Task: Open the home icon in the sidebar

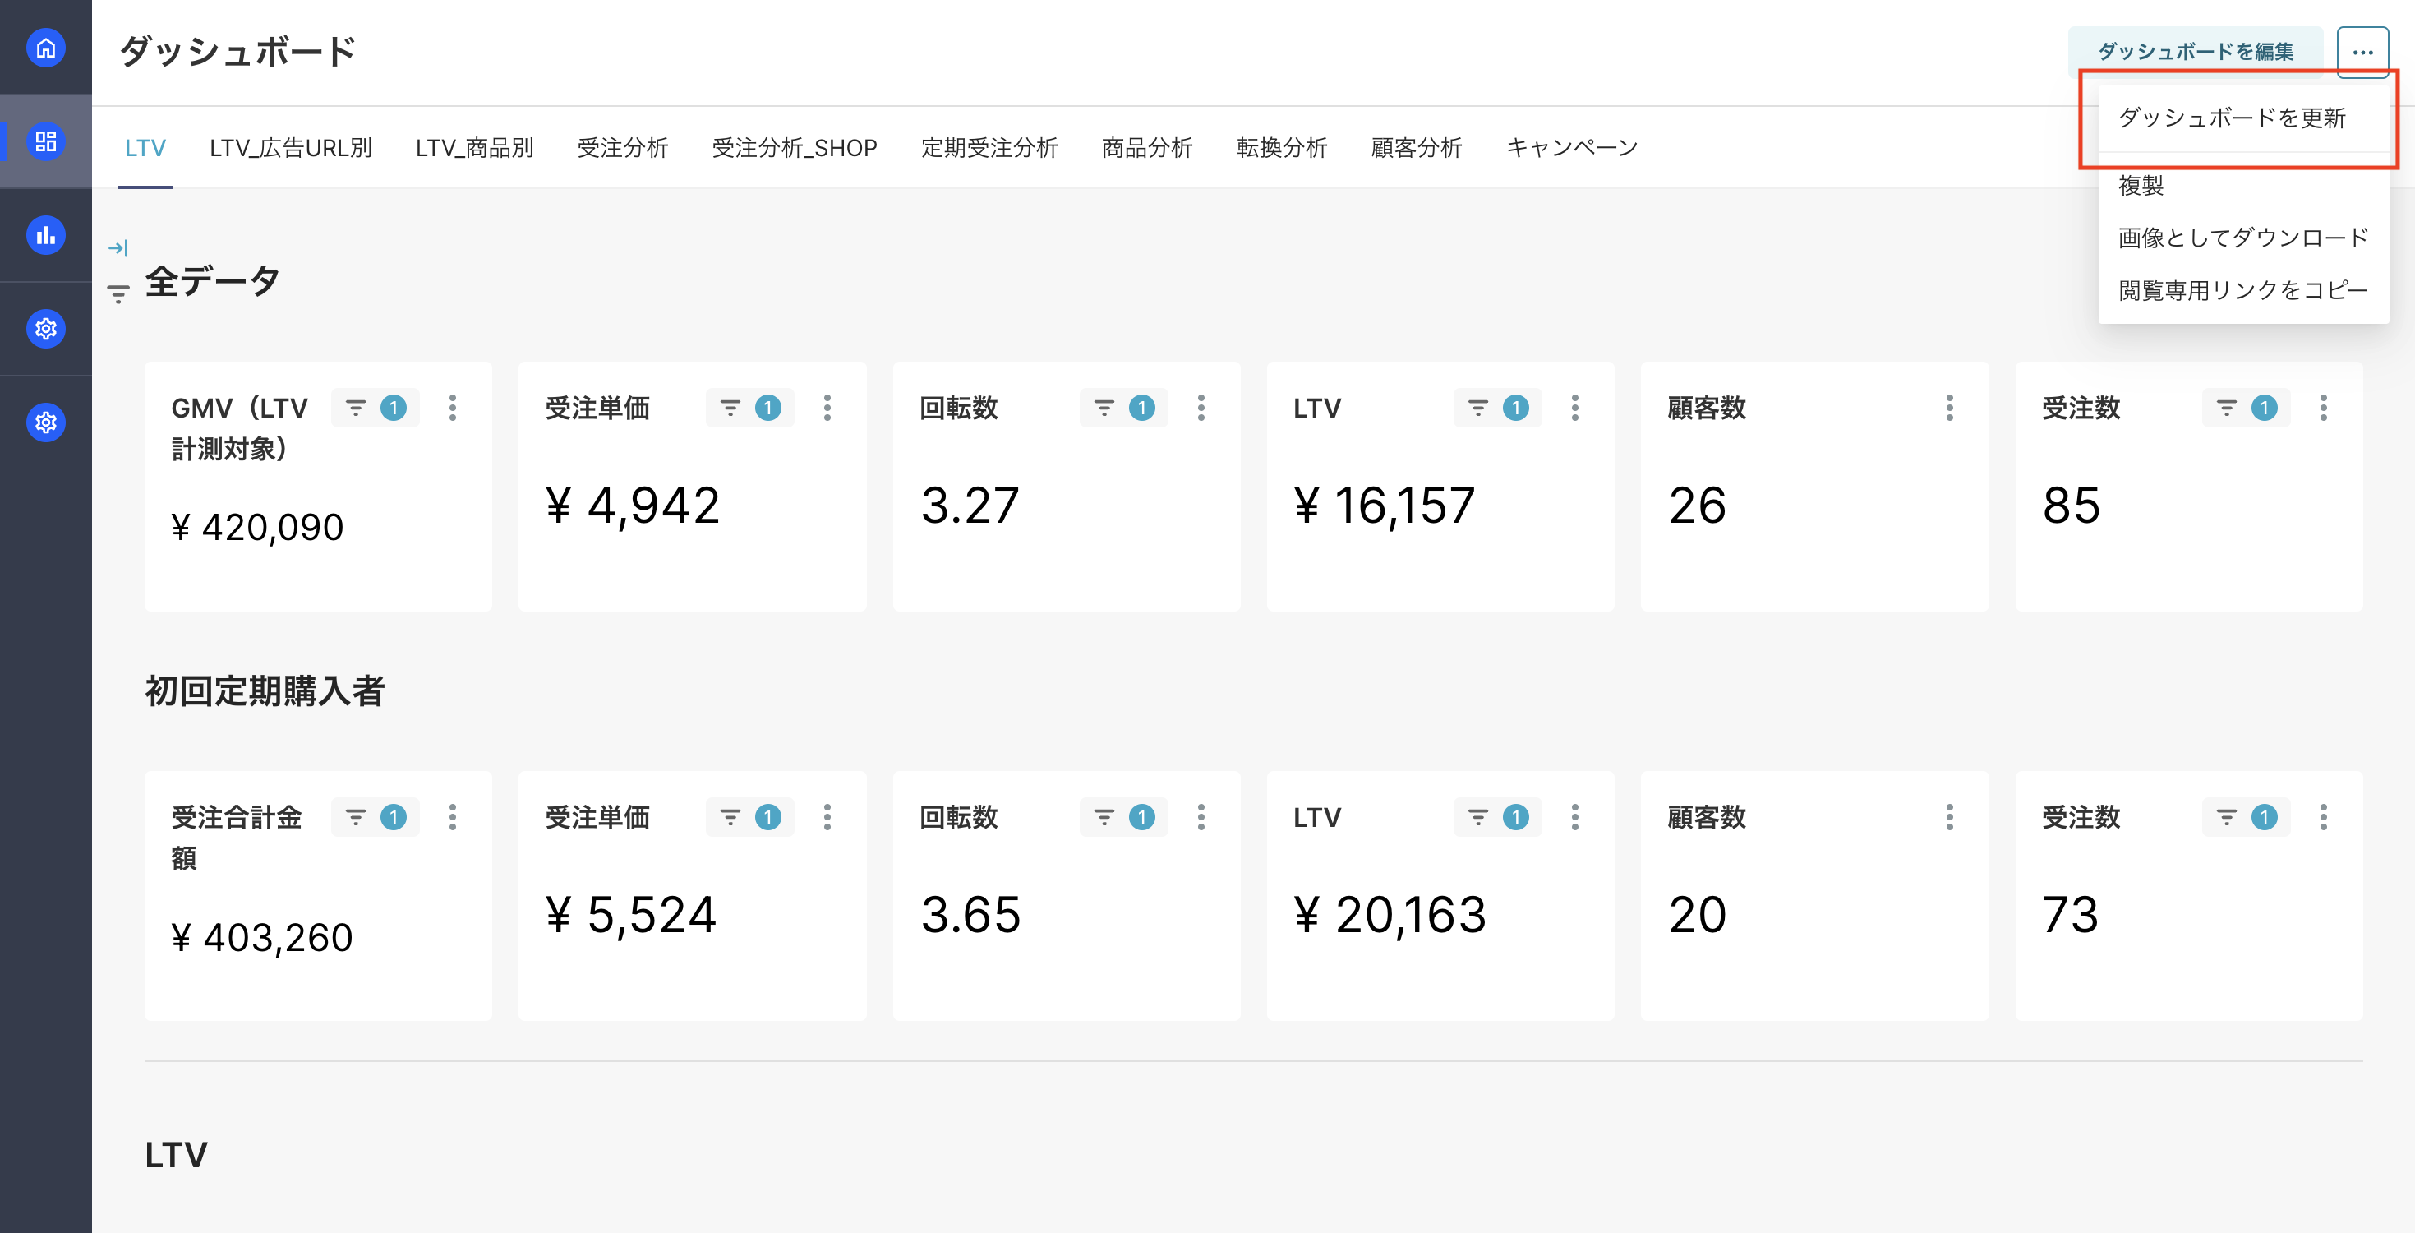Action: pyautogui.click(x=45, y=48)
